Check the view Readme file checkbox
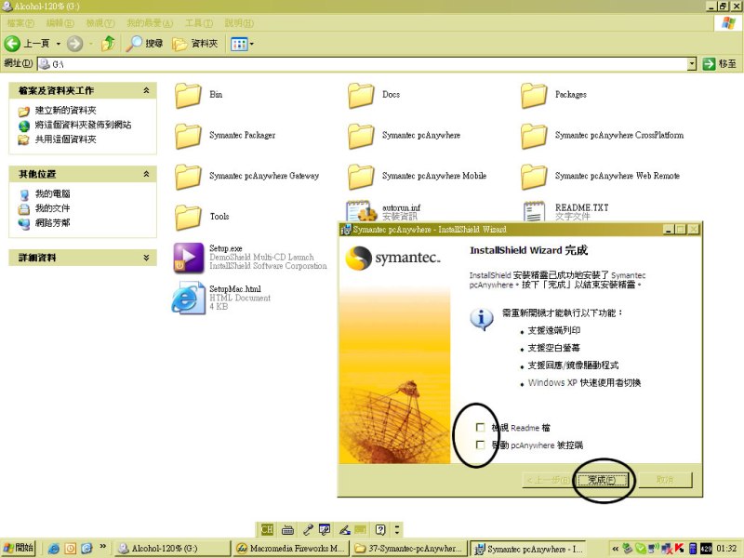Viewport: 744px width, 558px height. pyautogui.click(x=480, y=427)
